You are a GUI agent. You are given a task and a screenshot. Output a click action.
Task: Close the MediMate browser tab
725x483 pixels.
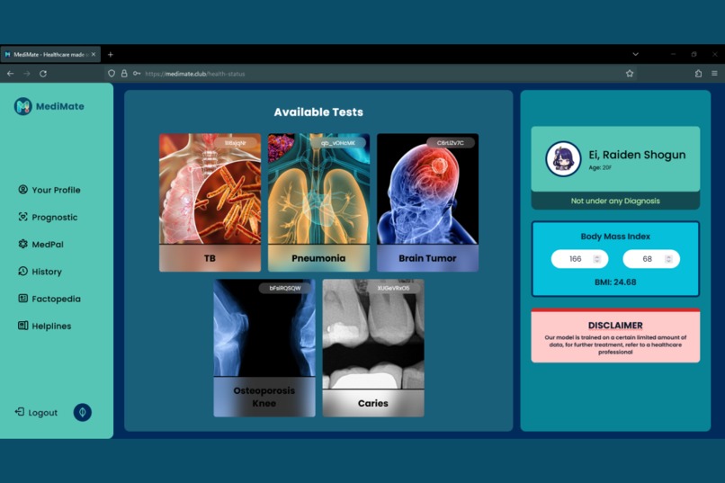[x=94, y=55]
